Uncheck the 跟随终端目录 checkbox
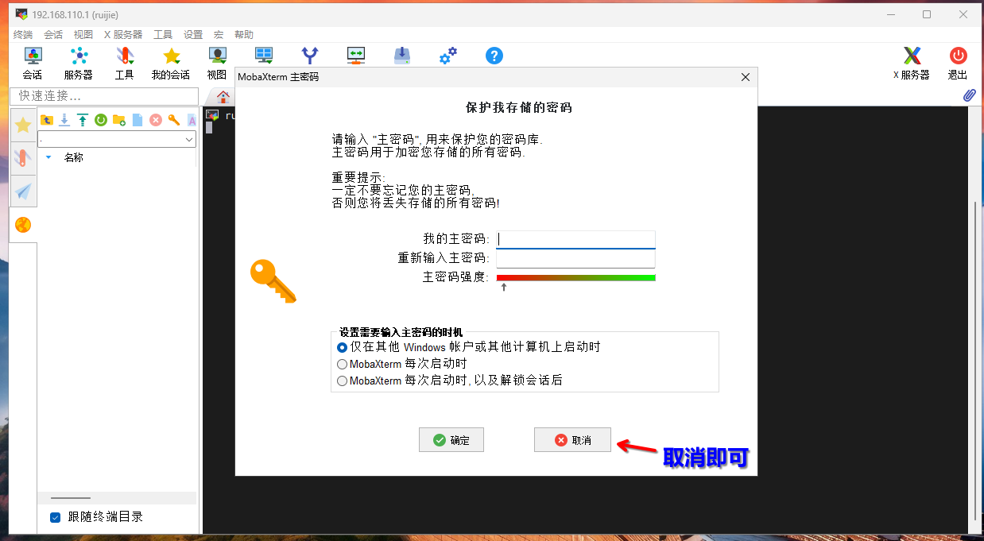Screen dimensions: 984x541 (55, 516)
